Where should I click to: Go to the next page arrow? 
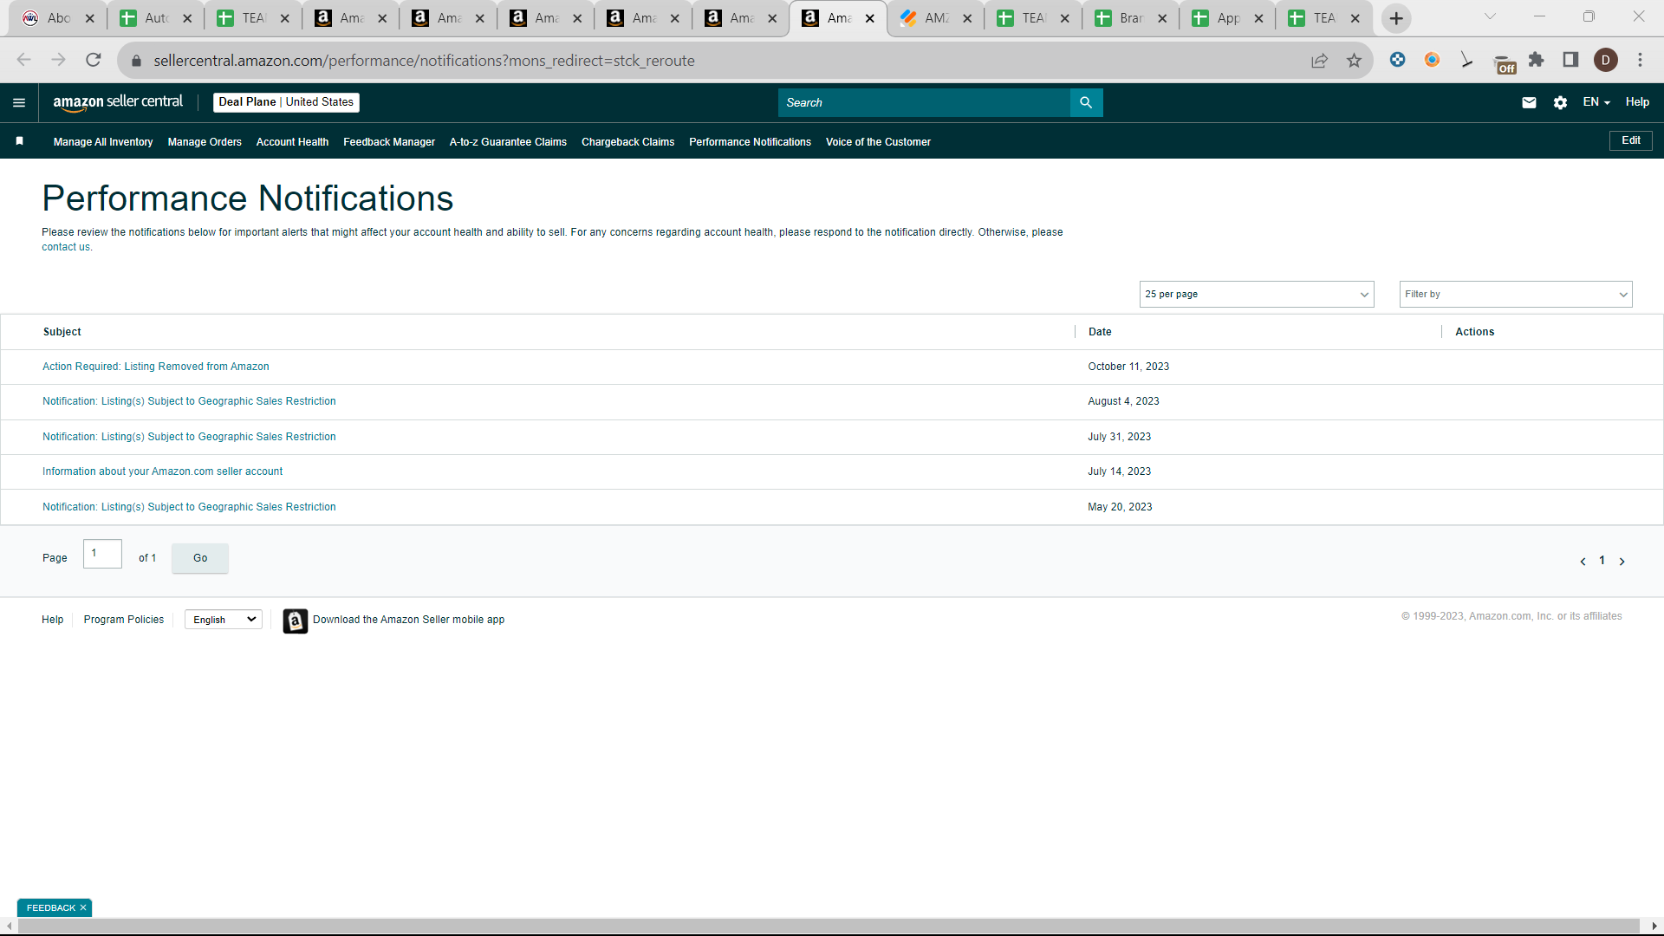tap(1622, 562)
